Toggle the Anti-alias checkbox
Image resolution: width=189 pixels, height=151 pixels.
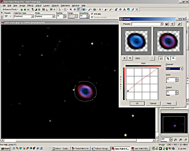(92, 14)
